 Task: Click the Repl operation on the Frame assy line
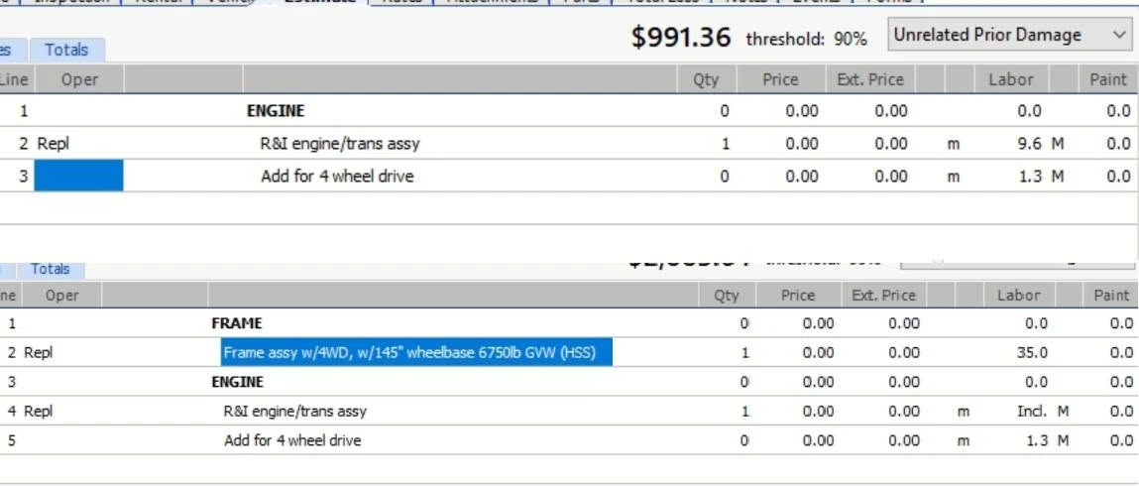pos(39,353)
